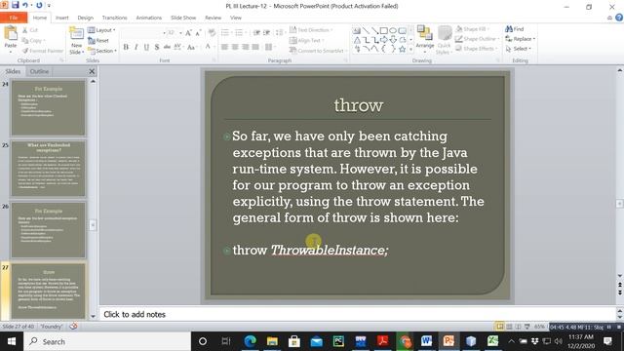Open the font size dropdown

(180, 32)
